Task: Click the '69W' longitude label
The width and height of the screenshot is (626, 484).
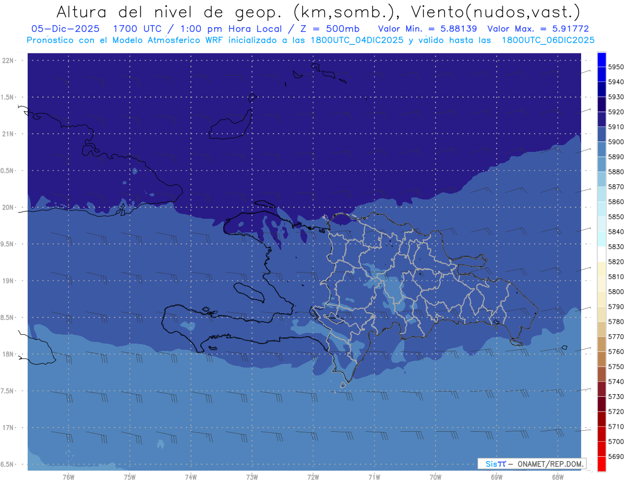Action: tap(497, 477)
